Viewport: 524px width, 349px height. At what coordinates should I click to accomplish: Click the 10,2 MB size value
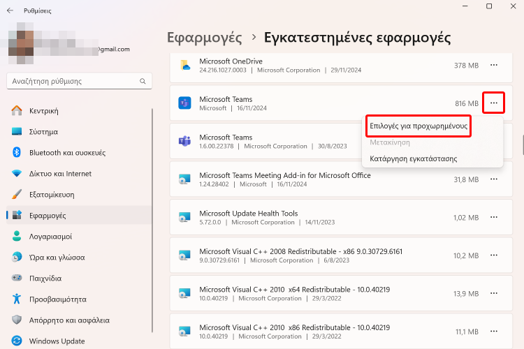coord(466,256)
